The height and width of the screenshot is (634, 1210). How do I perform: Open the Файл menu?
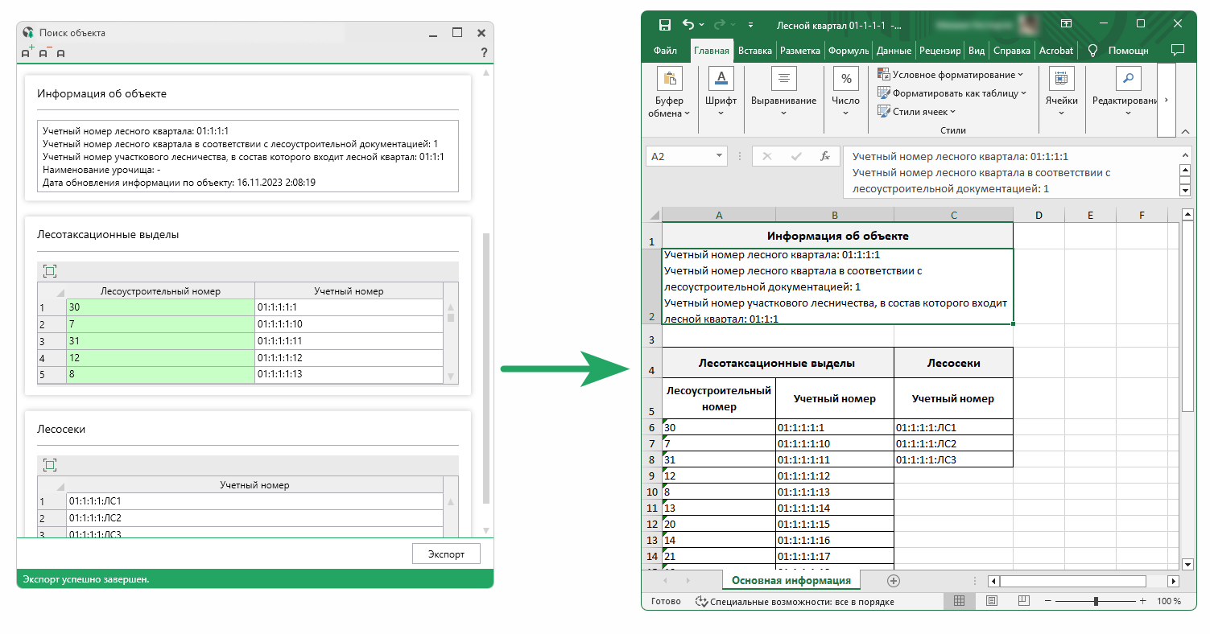[665, 50]
